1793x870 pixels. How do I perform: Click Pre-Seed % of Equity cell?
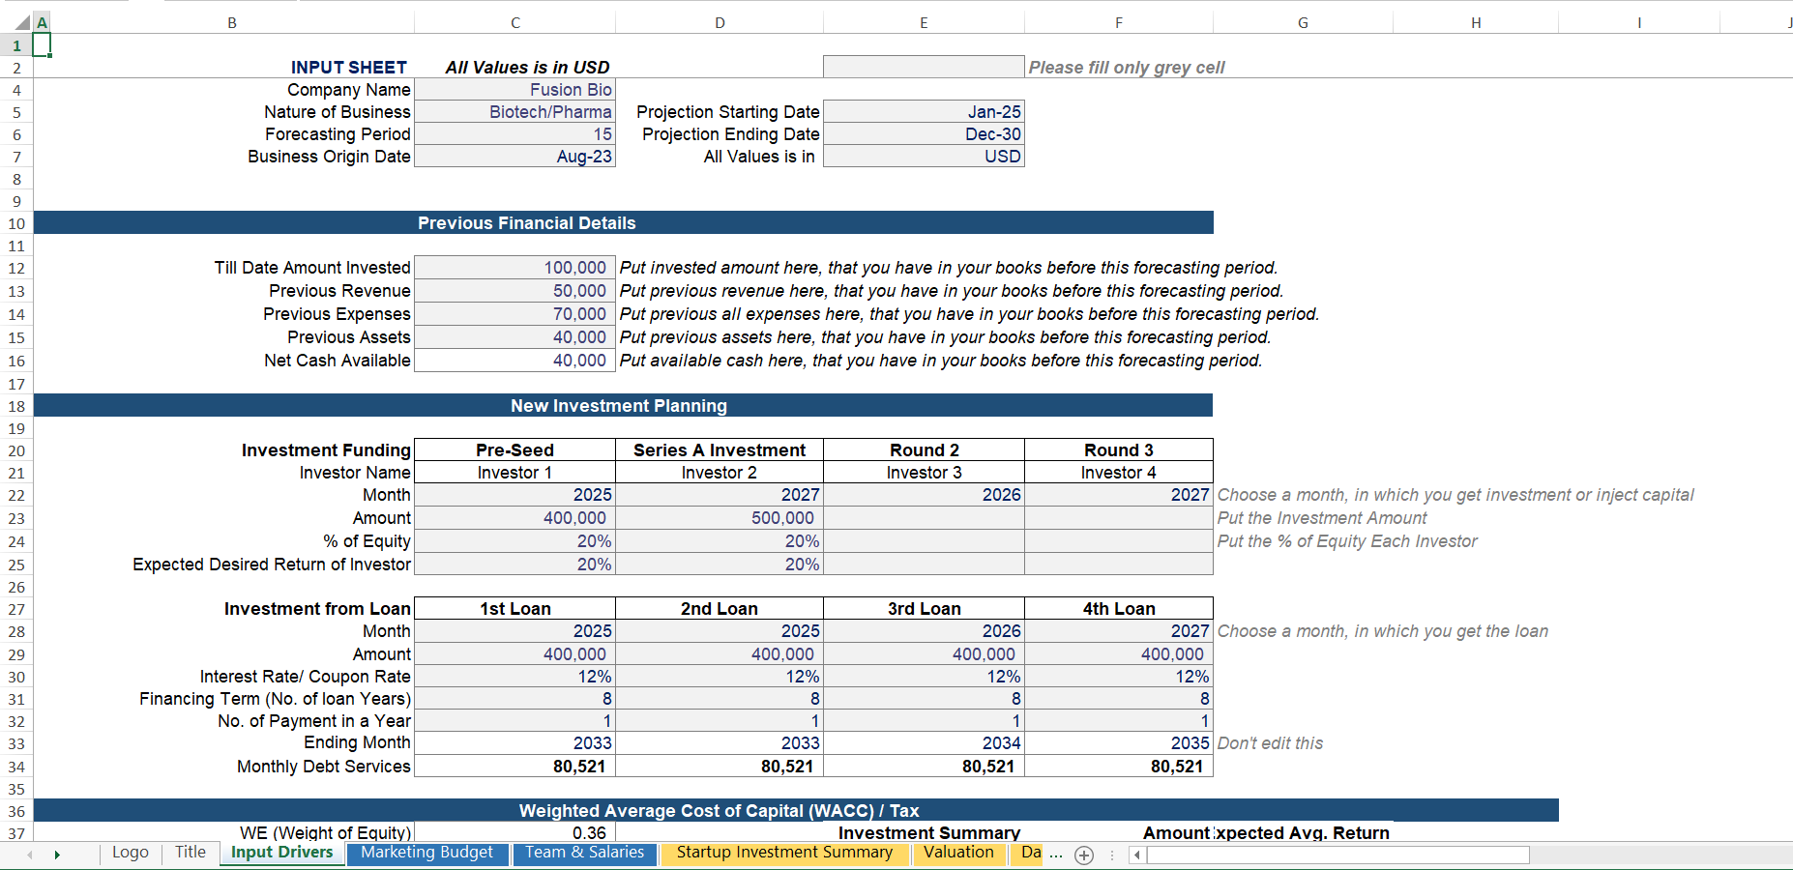pos(515,541)
